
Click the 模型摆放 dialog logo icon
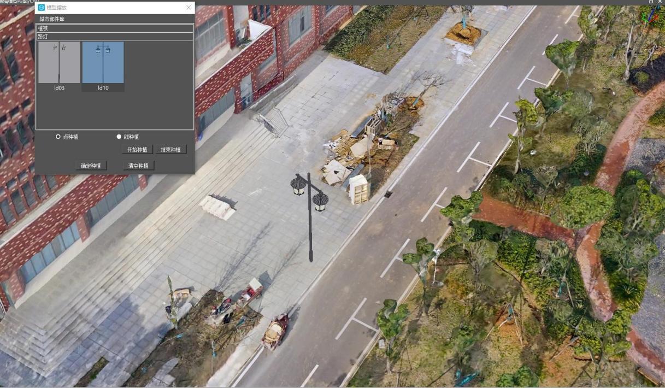(x=42, y=8)
